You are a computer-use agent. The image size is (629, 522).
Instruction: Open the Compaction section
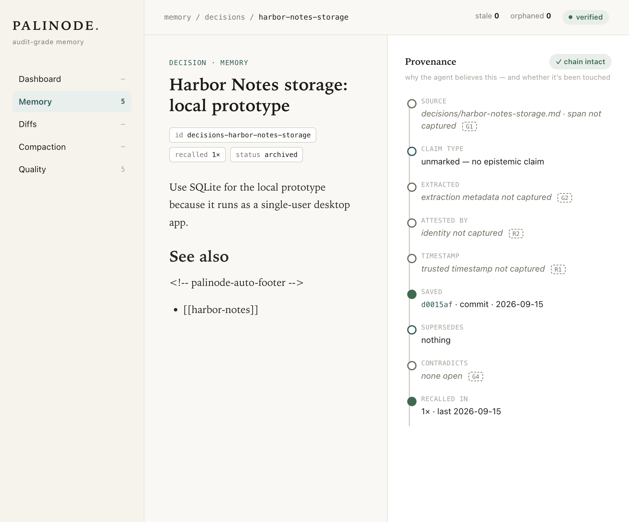pyautogui.click(x=72, y=147)
